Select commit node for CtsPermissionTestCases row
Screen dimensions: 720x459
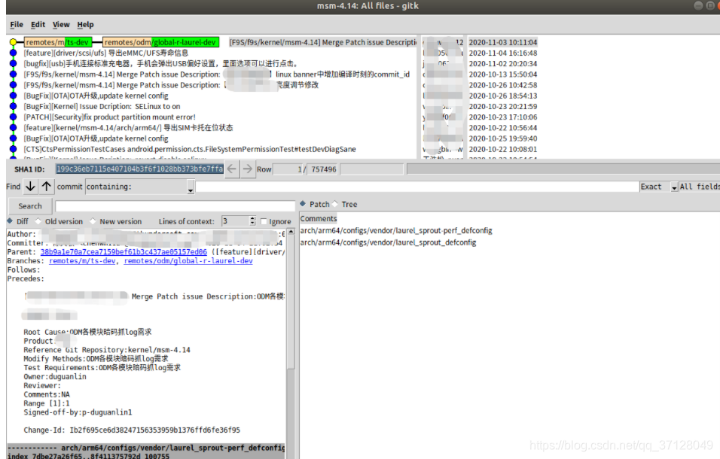pyautogui.click(x=13, y=149)
